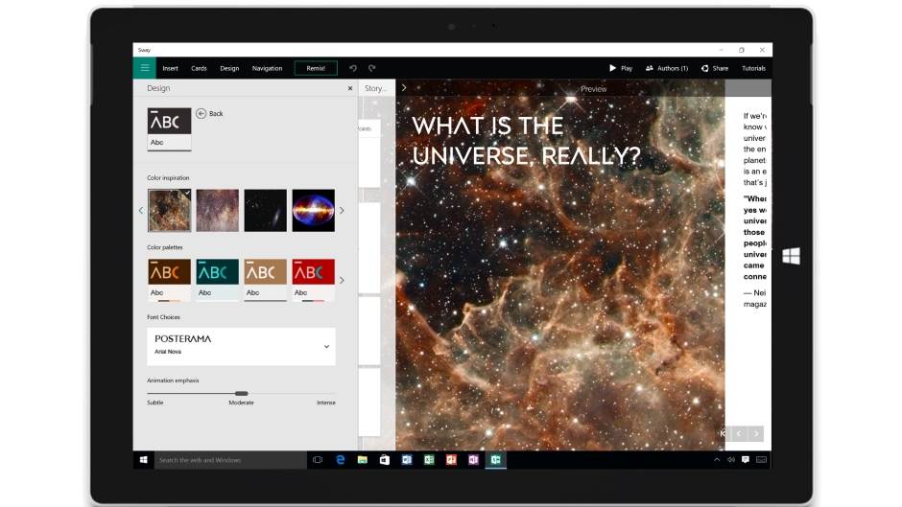Open the volume control

coord(731,460)
